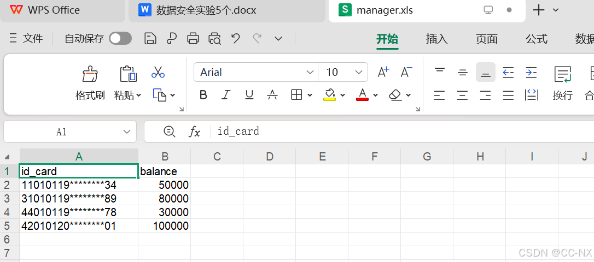This screenshot has width=594, height=262.
Task: Justify text alignment
Action: coord(508,96)
